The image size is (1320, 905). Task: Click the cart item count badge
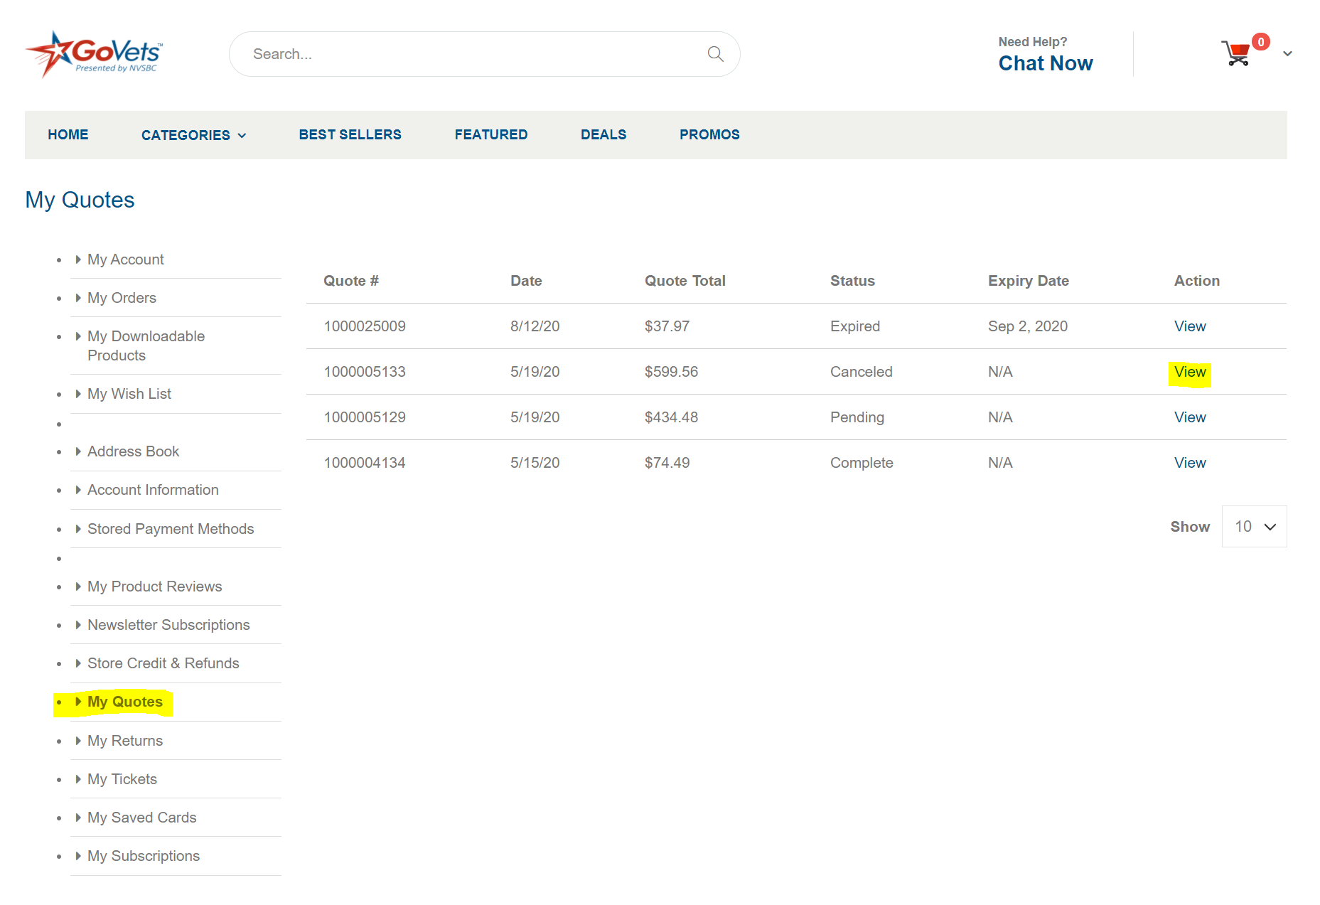(x=1260, y=42)
